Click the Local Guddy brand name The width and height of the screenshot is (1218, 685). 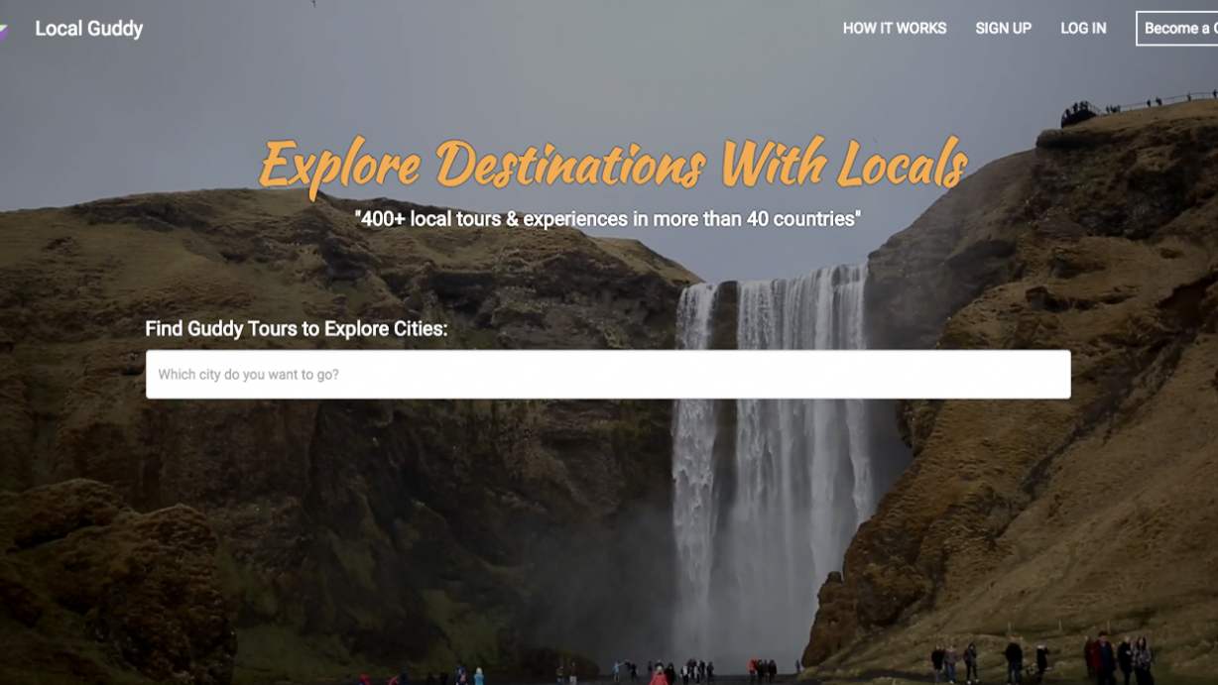point(89,29)
